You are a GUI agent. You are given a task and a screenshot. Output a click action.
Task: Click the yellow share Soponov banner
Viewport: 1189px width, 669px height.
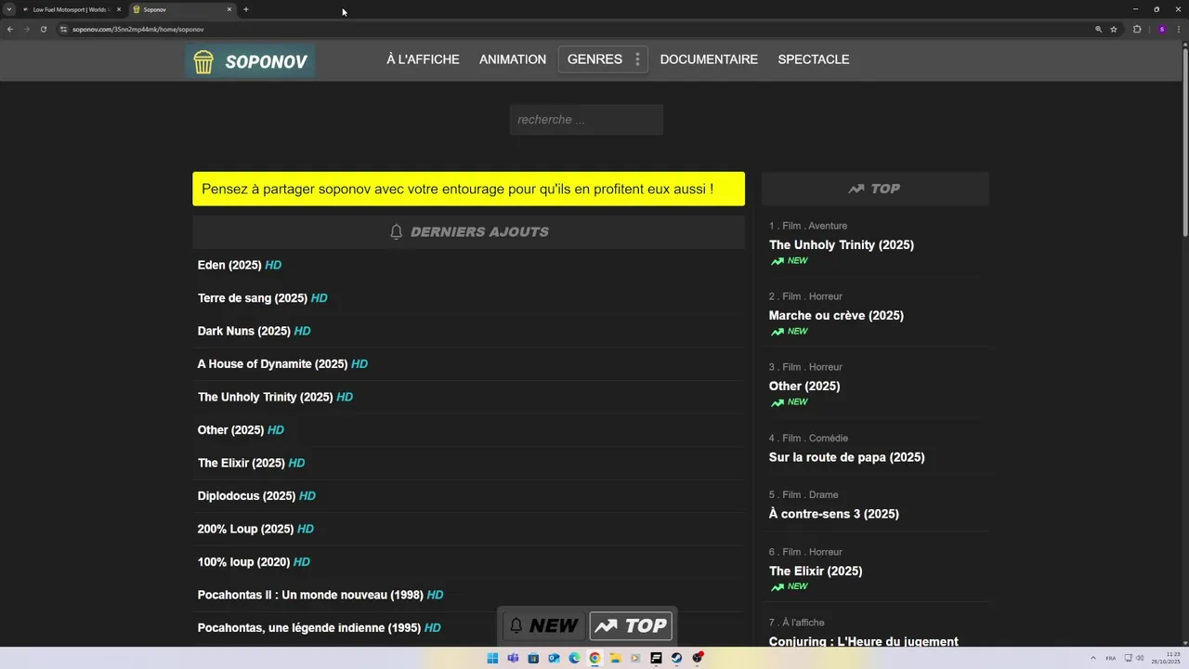point(468,189)
